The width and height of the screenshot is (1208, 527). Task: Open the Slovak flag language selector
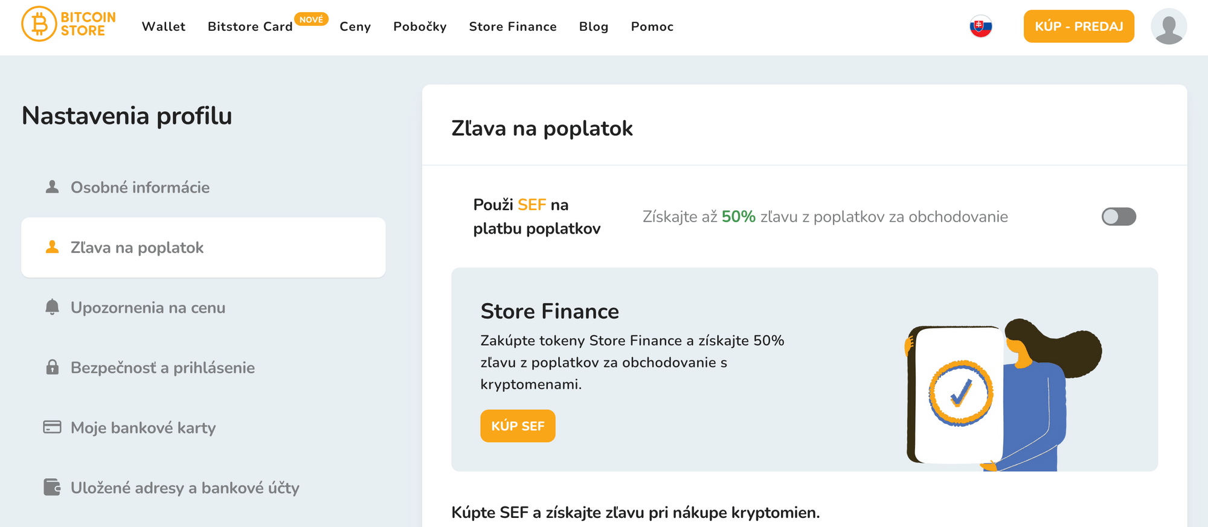(x=981, y=26)
